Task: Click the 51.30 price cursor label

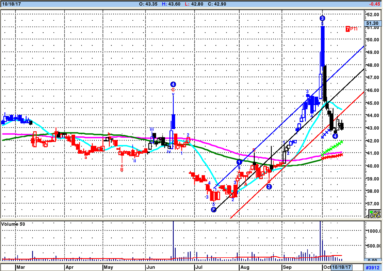Action: (x=372, y=23)
